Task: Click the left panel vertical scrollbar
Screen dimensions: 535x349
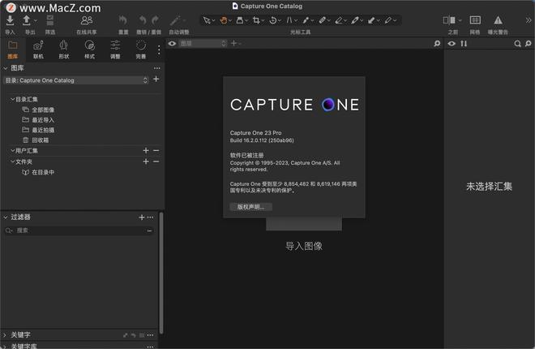Action: (x=161, y=273)
